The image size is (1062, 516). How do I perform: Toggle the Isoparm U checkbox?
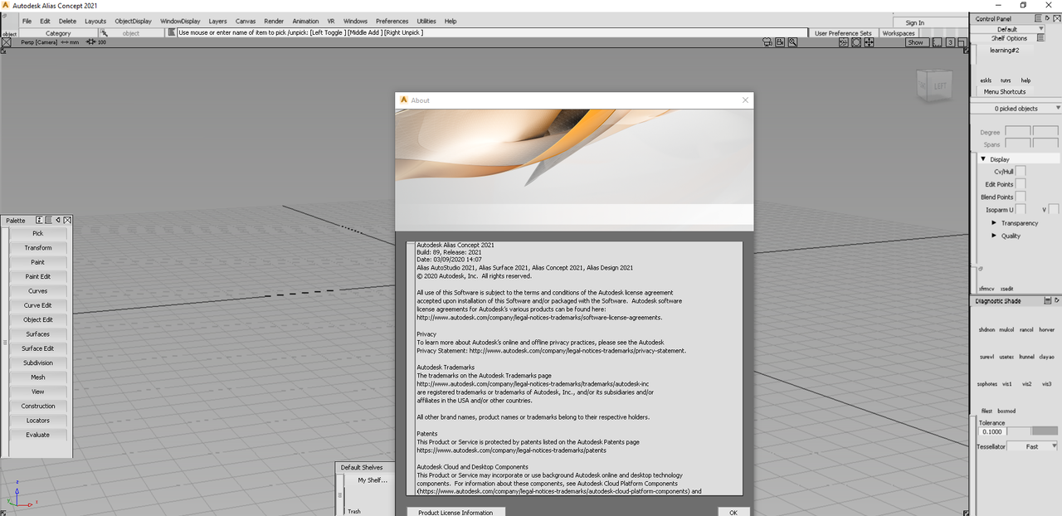point(1021,210)
